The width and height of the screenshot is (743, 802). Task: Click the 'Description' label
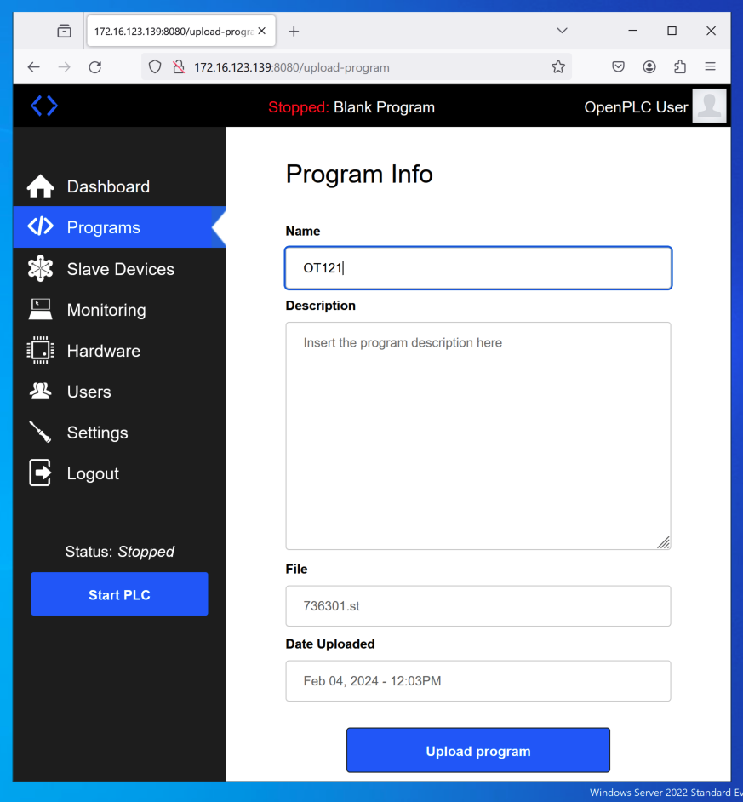[x=320, y=306]
